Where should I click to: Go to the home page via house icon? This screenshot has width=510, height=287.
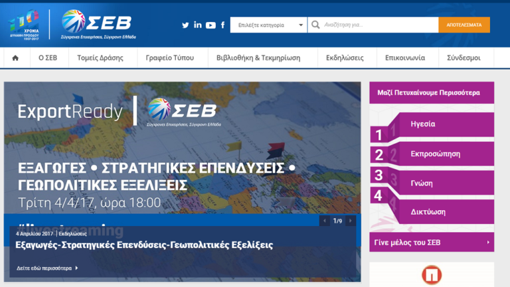coord(15,58)
